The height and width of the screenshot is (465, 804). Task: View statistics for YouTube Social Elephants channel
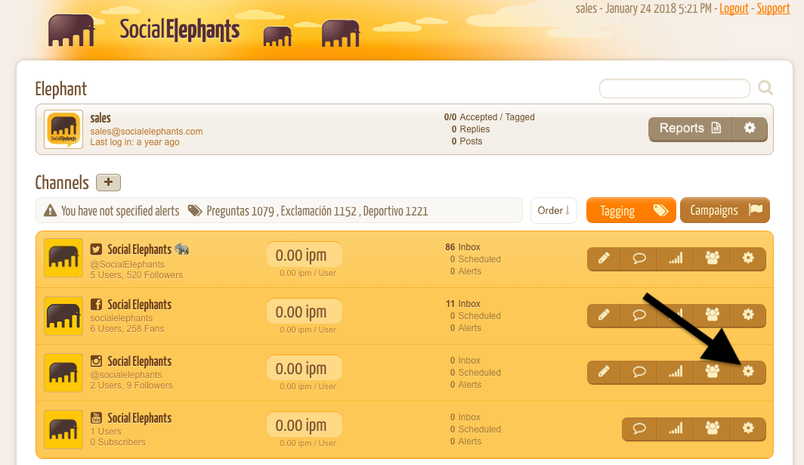(676, 429)
